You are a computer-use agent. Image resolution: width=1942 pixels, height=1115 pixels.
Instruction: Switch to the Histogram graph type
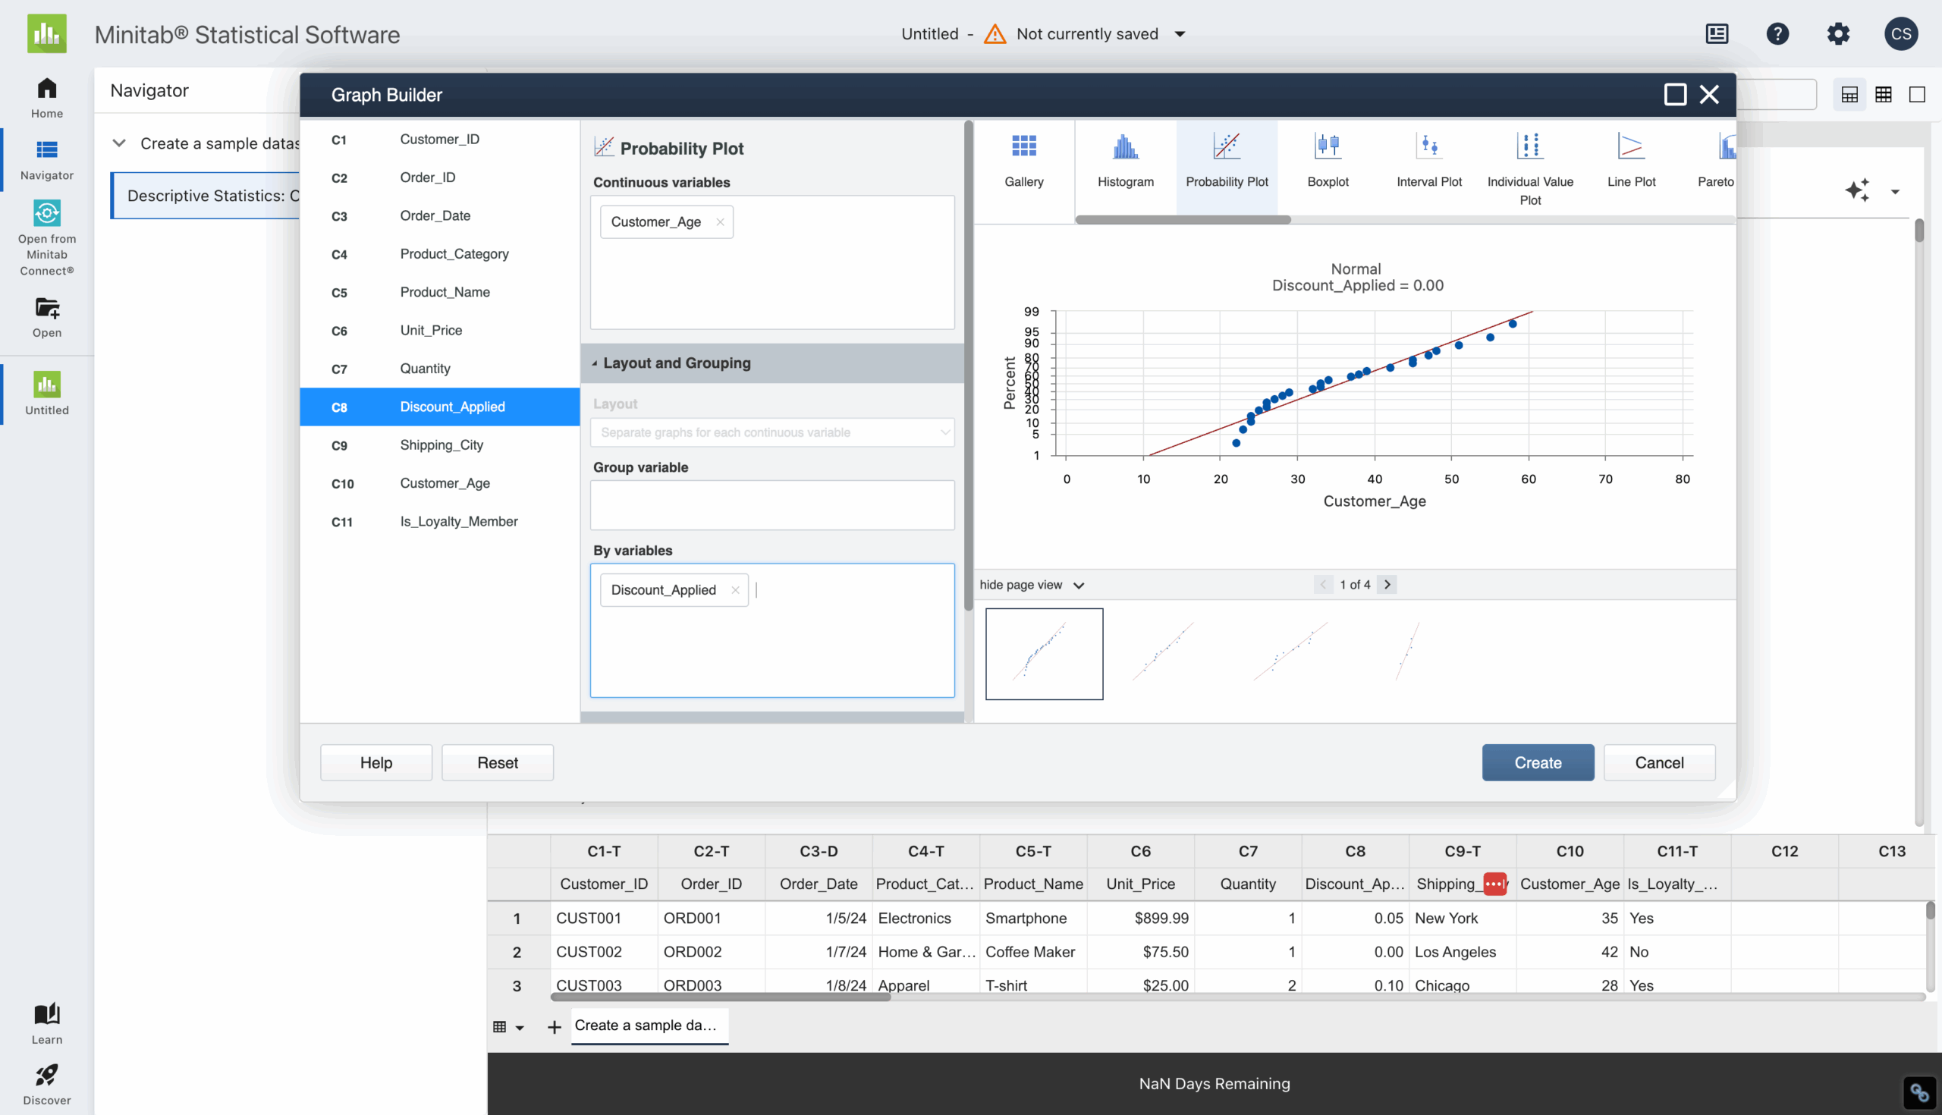[1125, 161]
